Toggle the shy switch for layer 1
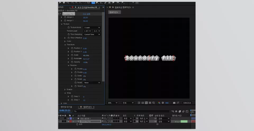This screenshot has height=131, width=254. [x=103, y=118]
